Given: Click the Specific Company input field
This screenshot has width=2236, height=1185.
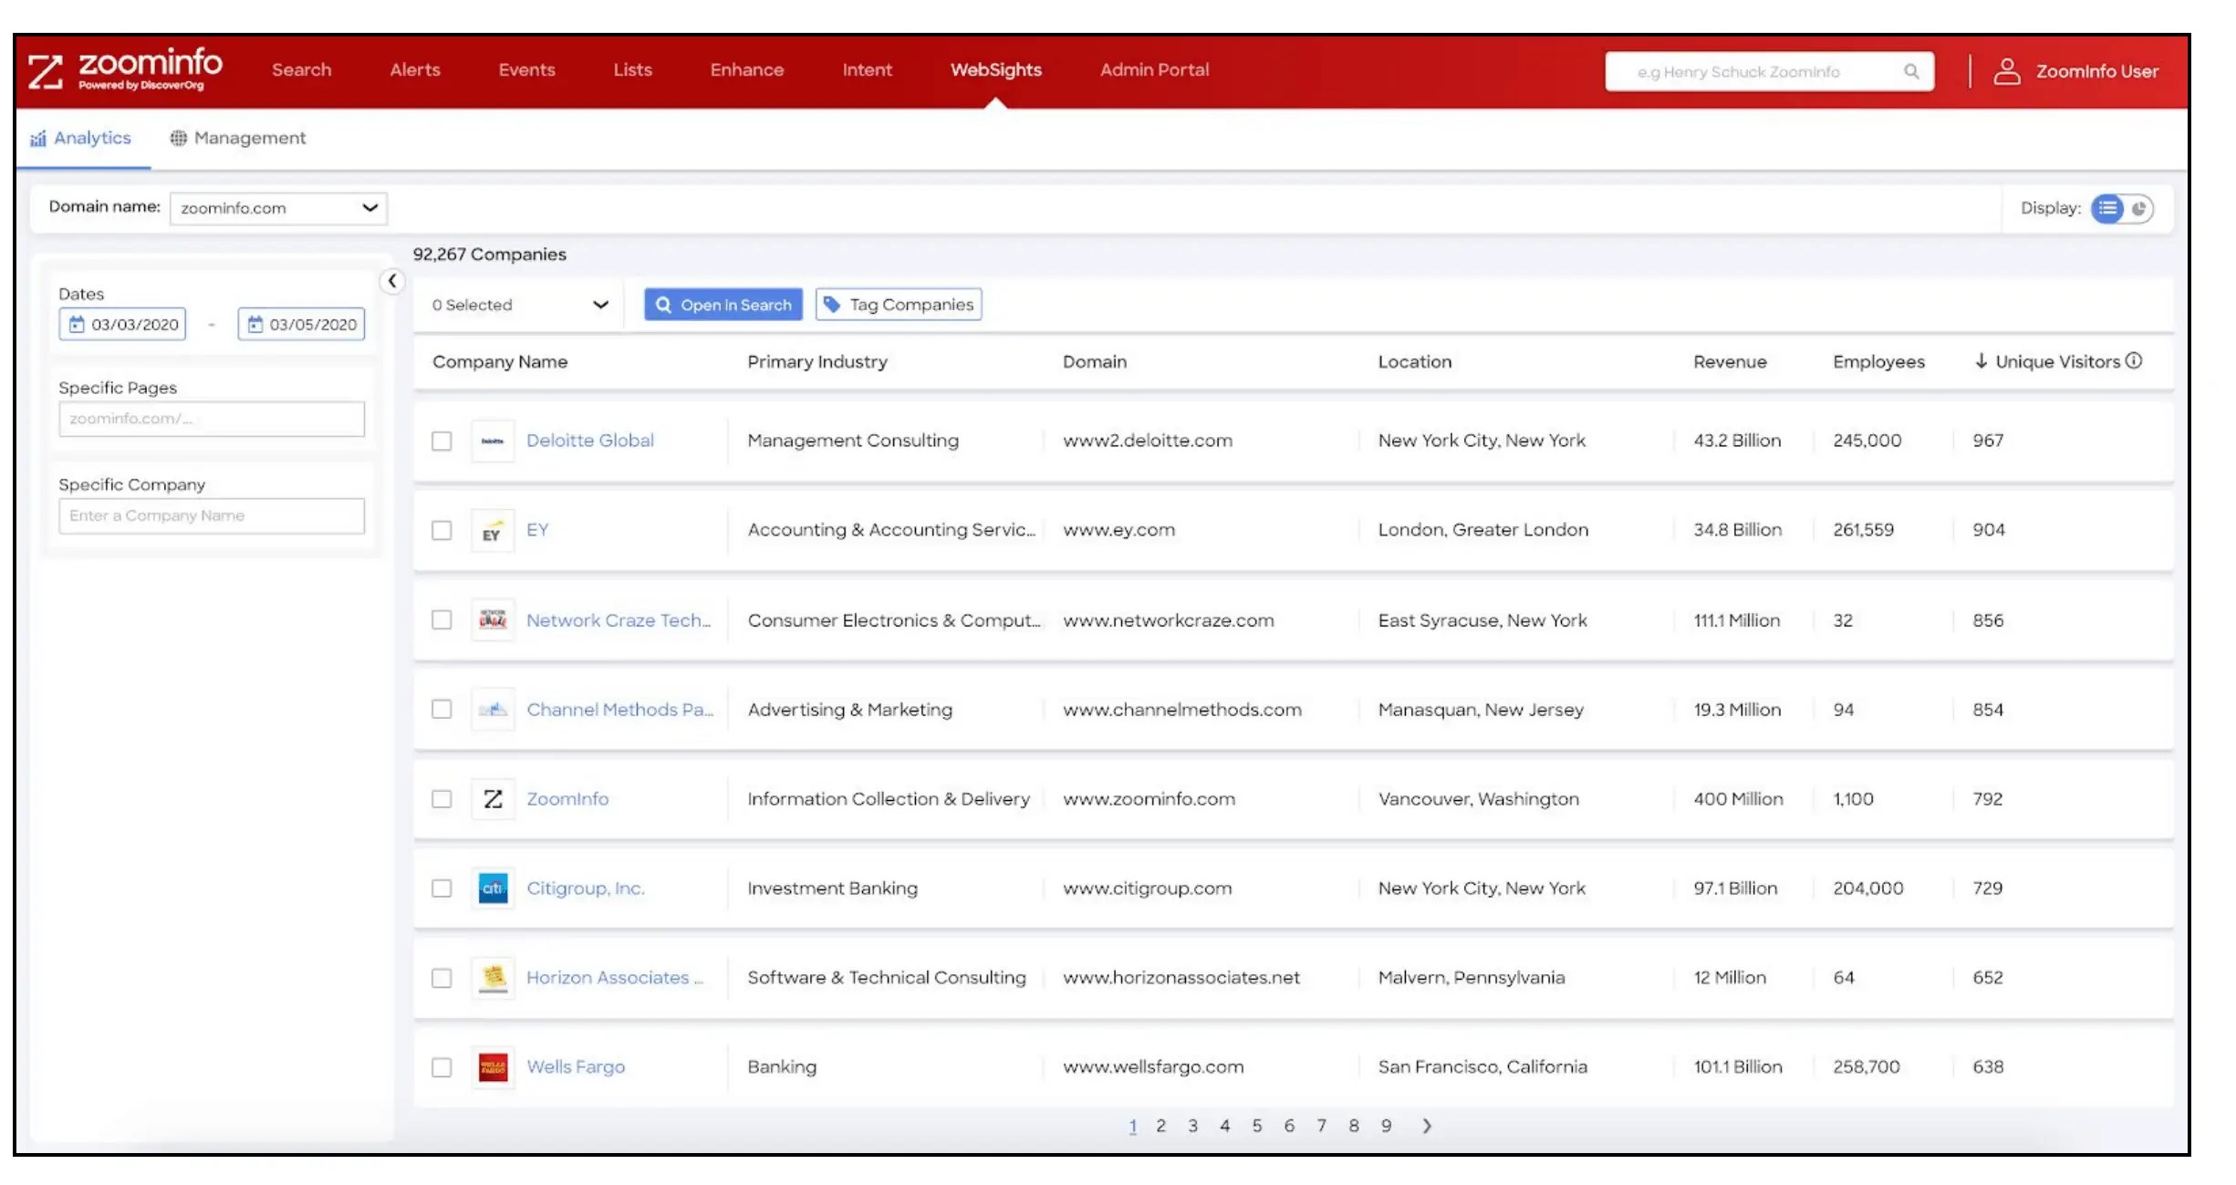Looking at the screenshot, I should 211,515.
